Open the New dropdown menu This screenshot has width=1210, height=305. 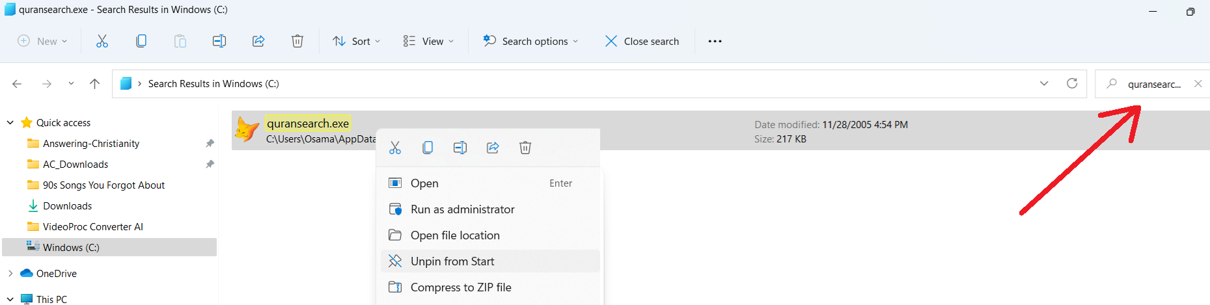click(x=42, y=41)
